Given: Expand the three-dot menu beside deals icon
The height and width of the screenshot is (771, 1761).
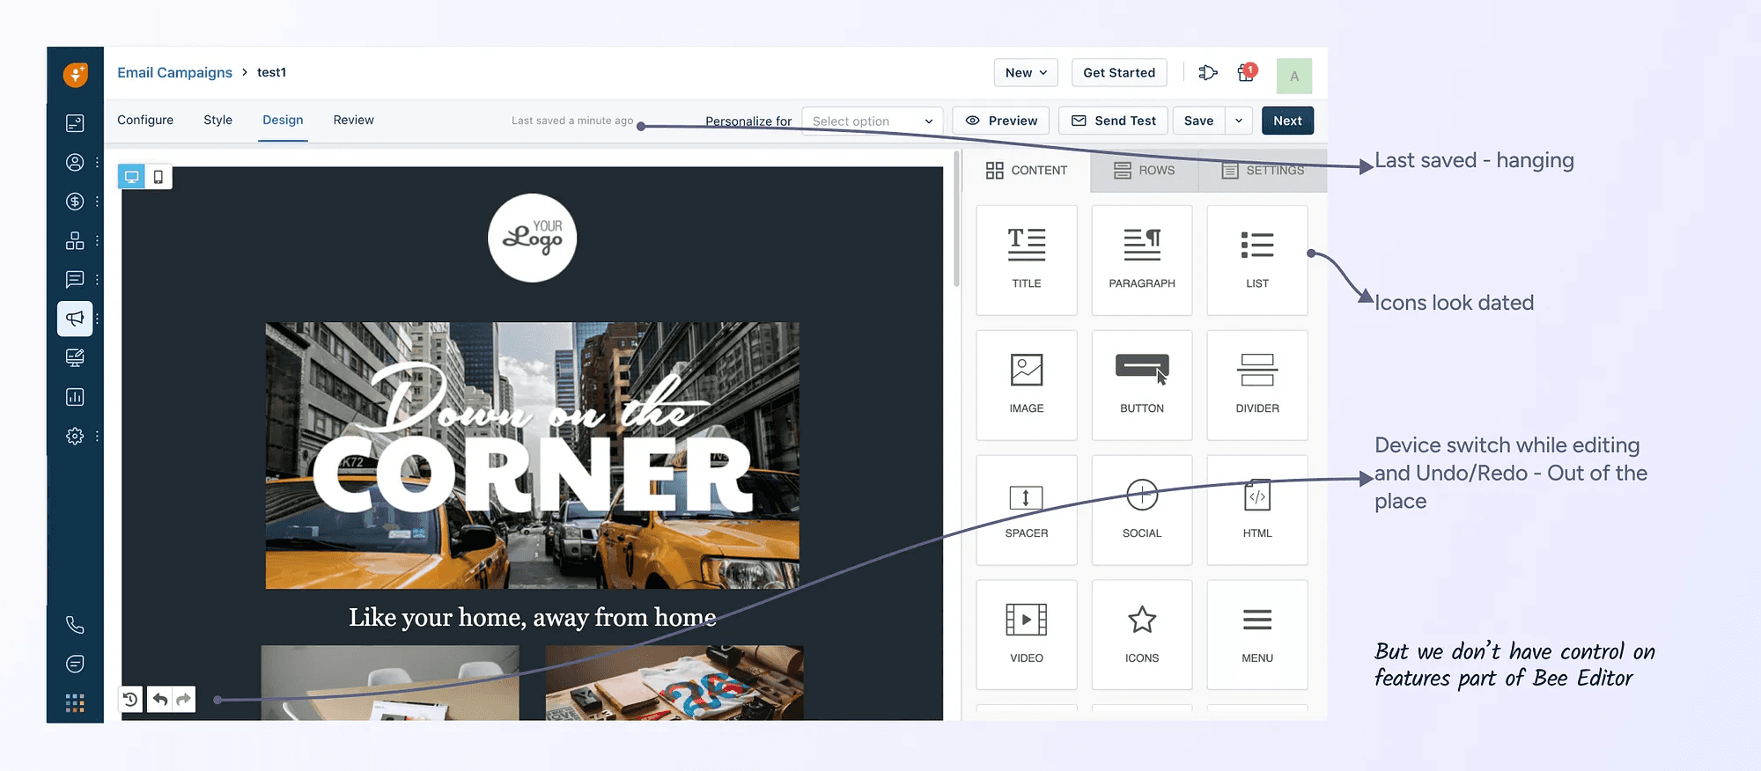Looking at the screenshot, I should point(97,202).
